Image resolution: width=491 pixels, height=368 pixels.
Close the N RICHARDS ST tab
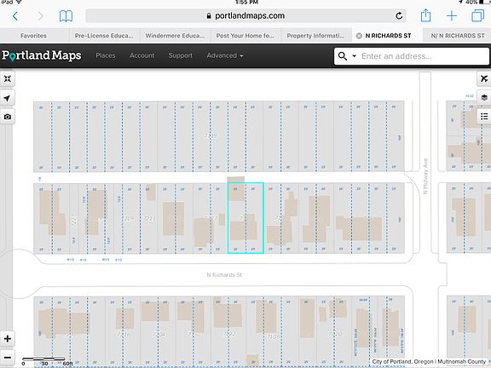click(x=359, y=36)
